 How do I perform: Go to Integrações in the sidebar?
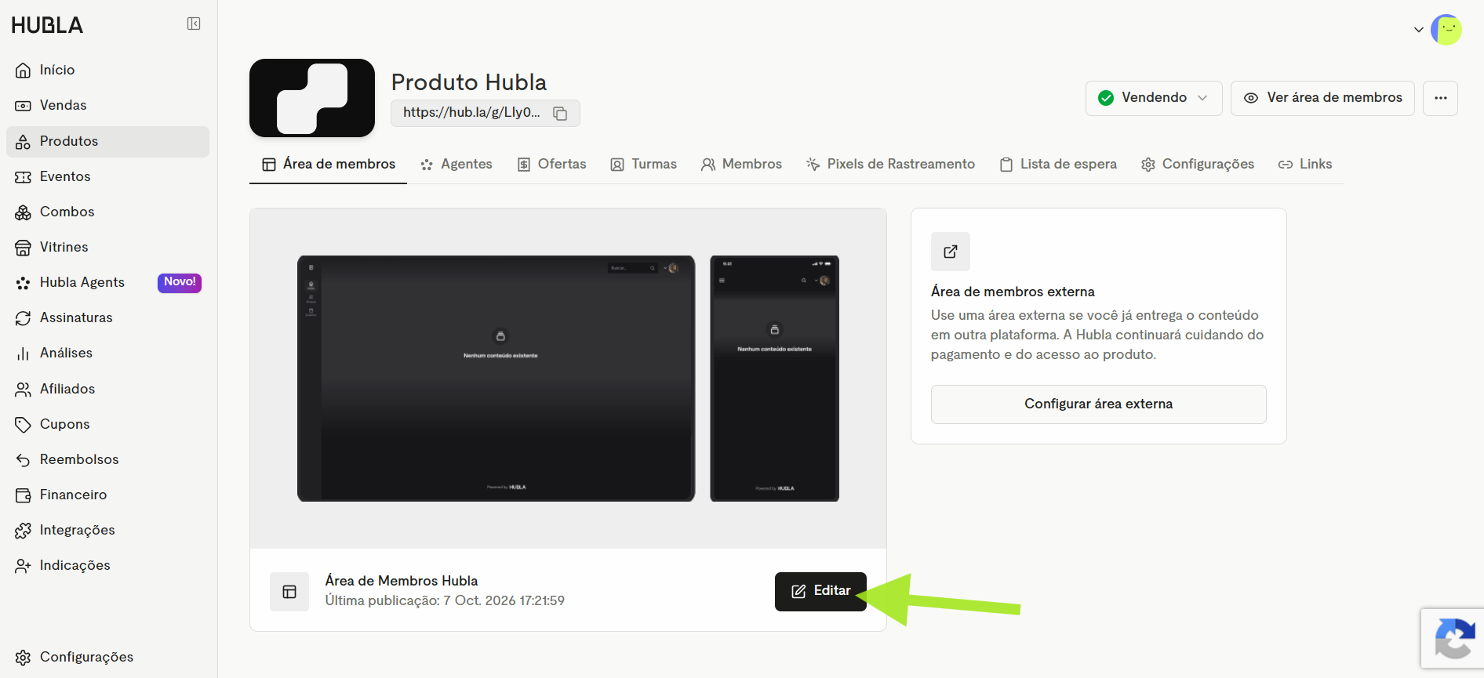[107, 531]
